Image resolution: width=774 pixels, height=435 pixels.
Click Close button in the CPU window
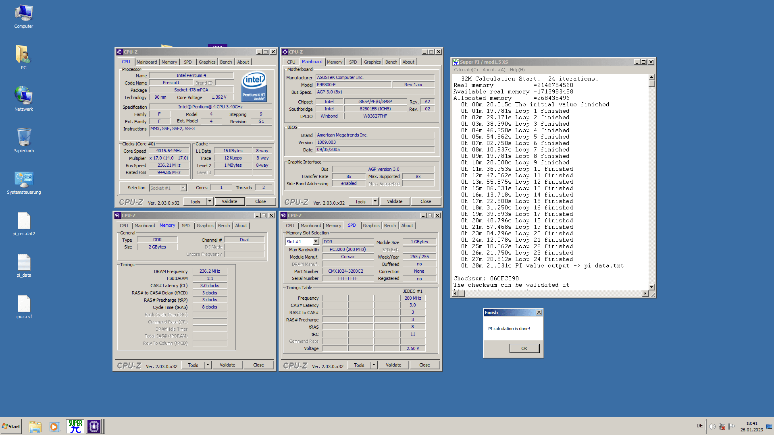click(x=260, y=201)
